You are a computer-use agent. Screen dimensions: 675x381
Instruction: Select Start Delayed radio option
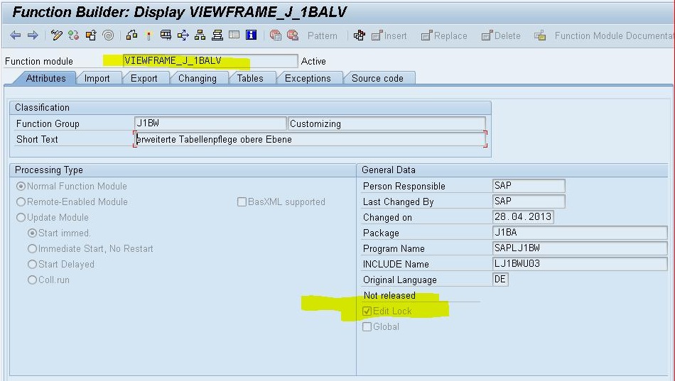pos(32,264)
